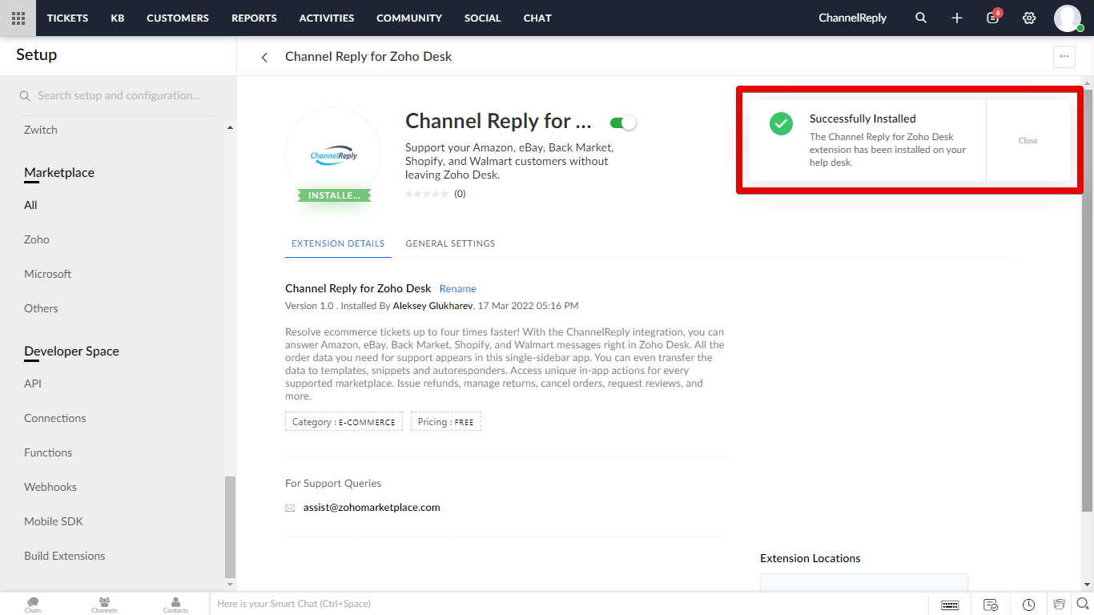The width and height of the screenshot is (1094, 615).
Task: Open Channels in bottom bar
Action: (104, 605)
